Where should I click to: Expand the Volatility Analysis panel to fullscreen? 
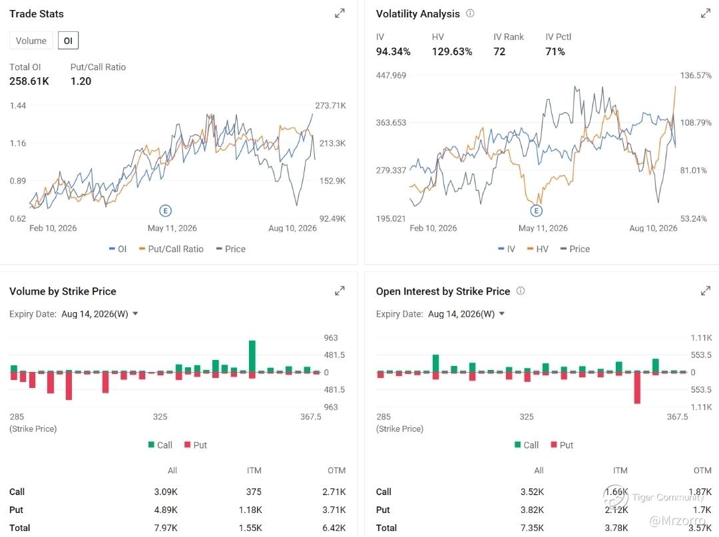(705, 14)
